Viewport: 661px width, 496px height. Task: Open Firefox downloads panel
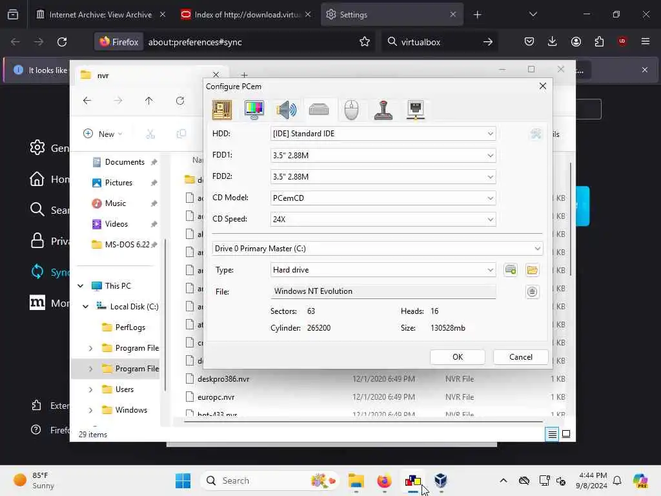pos(553,42)
